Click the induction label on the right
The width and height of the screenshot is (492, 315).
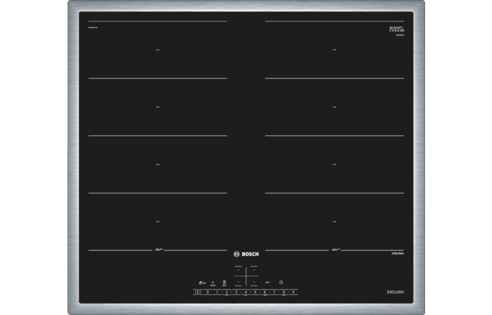[x=398, y=253]
